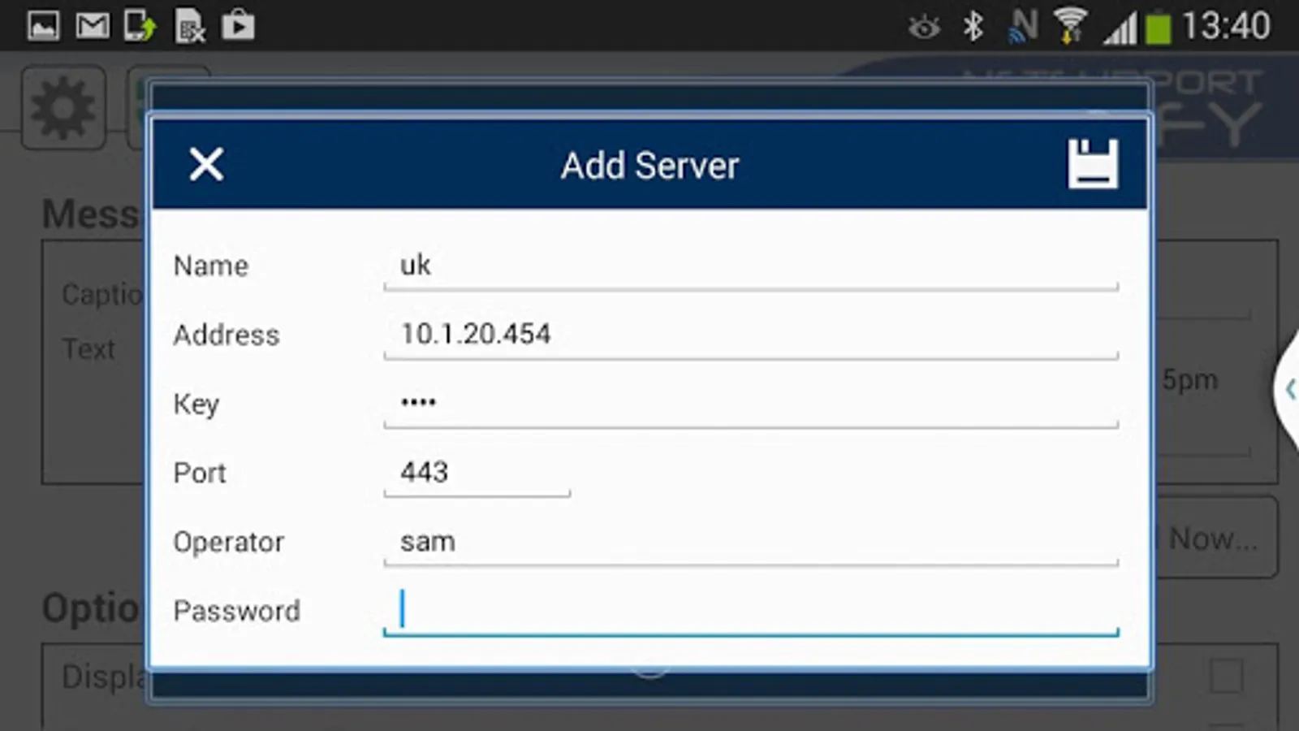The height and width of the screenshot is (731, 1299).
Task: Tap the smart stay eye icon
Action: tap(924, 28)
